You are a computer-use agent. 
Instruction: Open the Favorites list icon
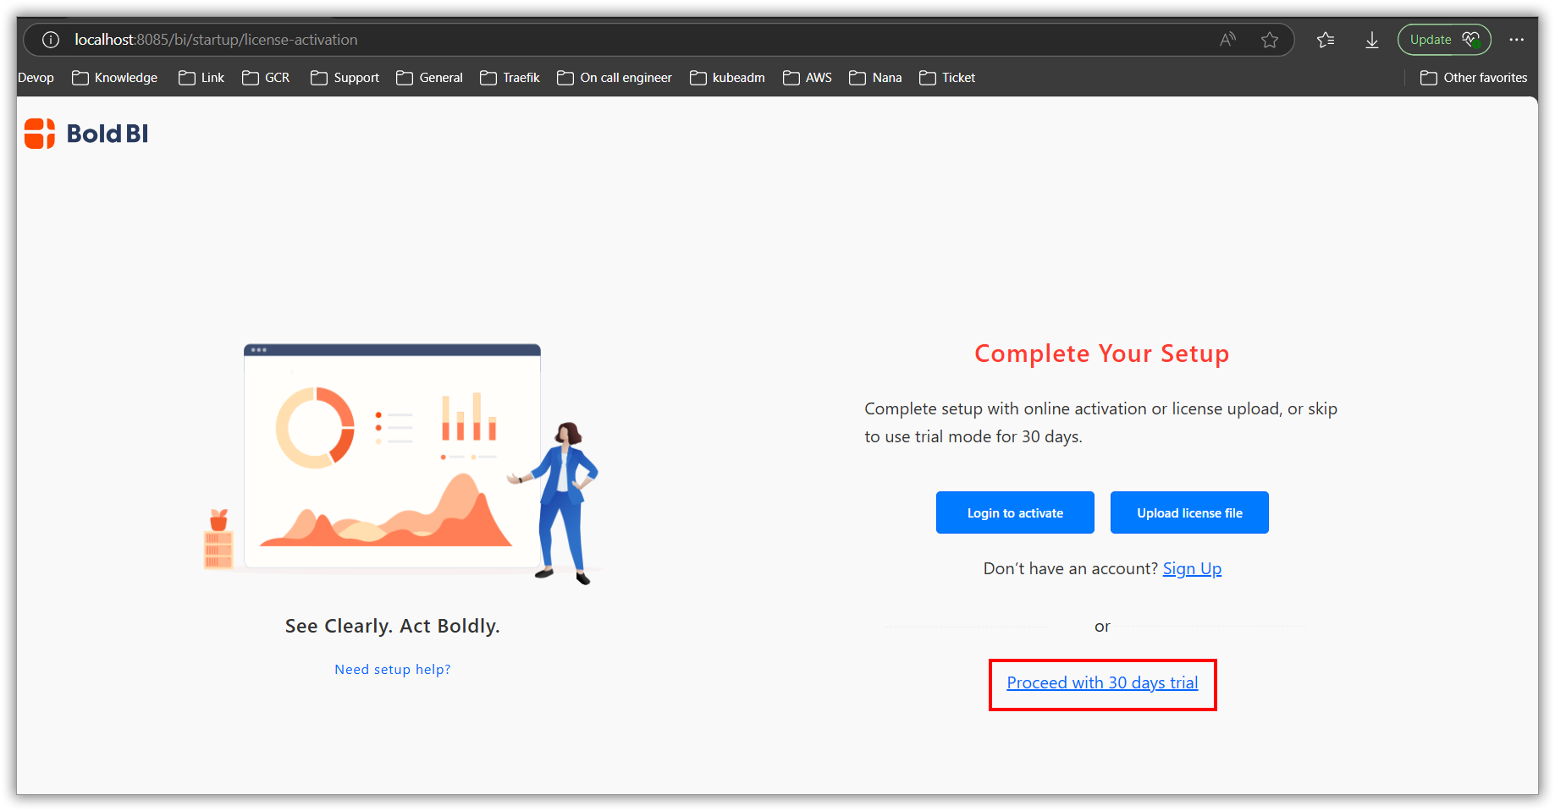(1326, 39)
